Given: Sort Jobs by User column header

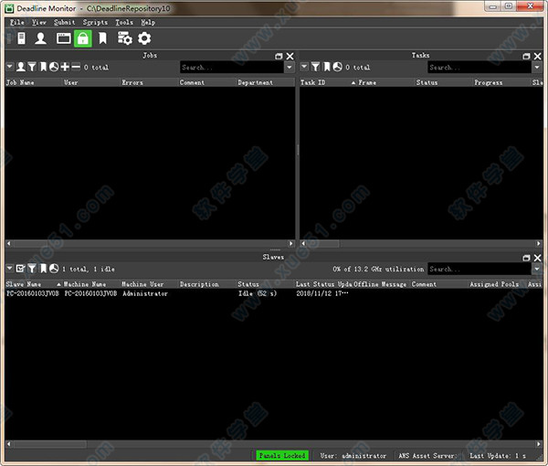Looking at the screenshot, I should tap(71, 82).
